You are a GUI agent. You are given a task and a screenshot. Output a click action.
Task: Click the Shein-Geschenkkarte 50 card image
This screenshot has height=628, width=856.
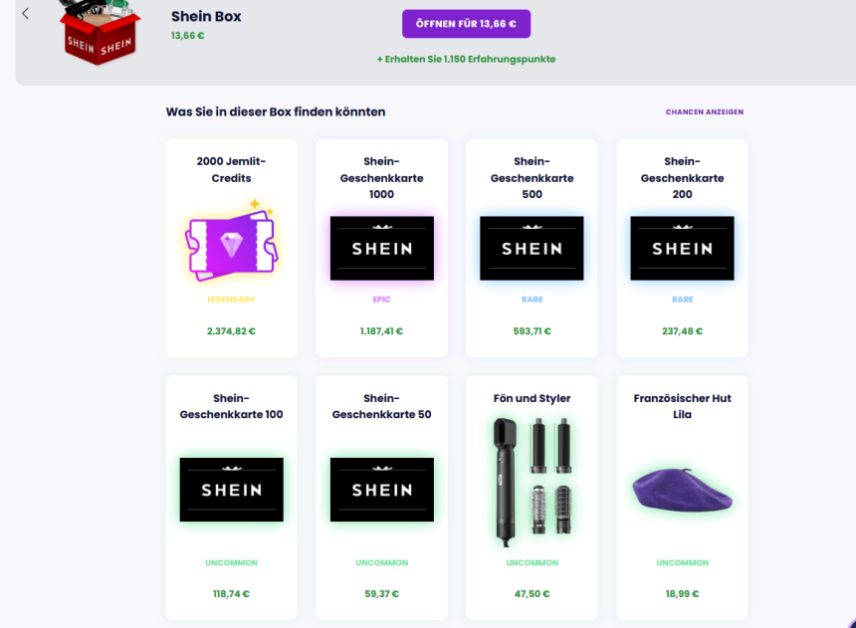(x=381, y=489)
